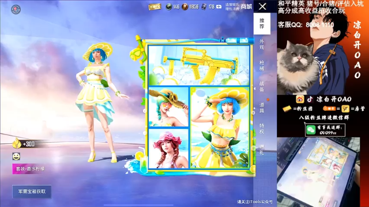Open the 道具 shop tab
This screenshot has height=207, width=369.
tap(262, 108)
